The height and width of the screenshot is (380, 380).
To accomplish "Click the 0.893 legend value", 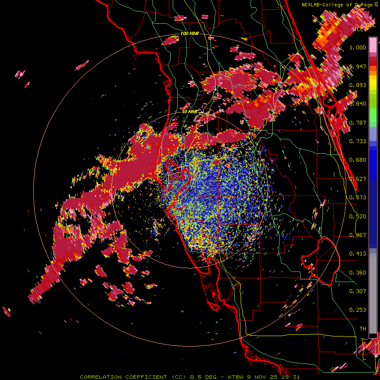I will 358,85.
